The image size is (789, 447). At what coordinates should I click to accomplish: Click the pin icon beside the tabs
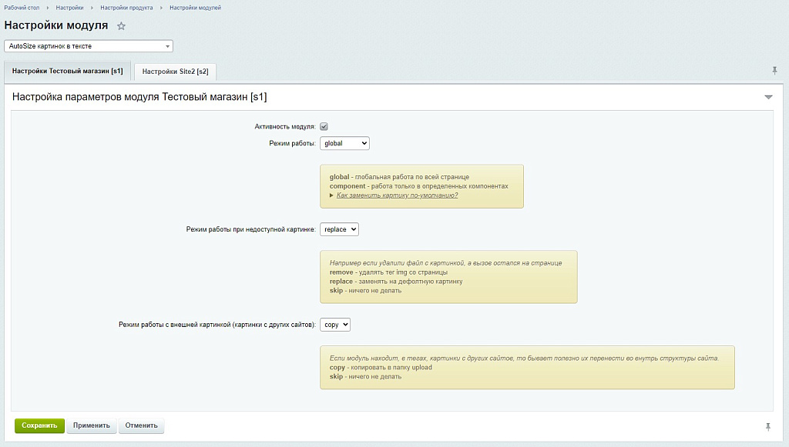point(774,71)
